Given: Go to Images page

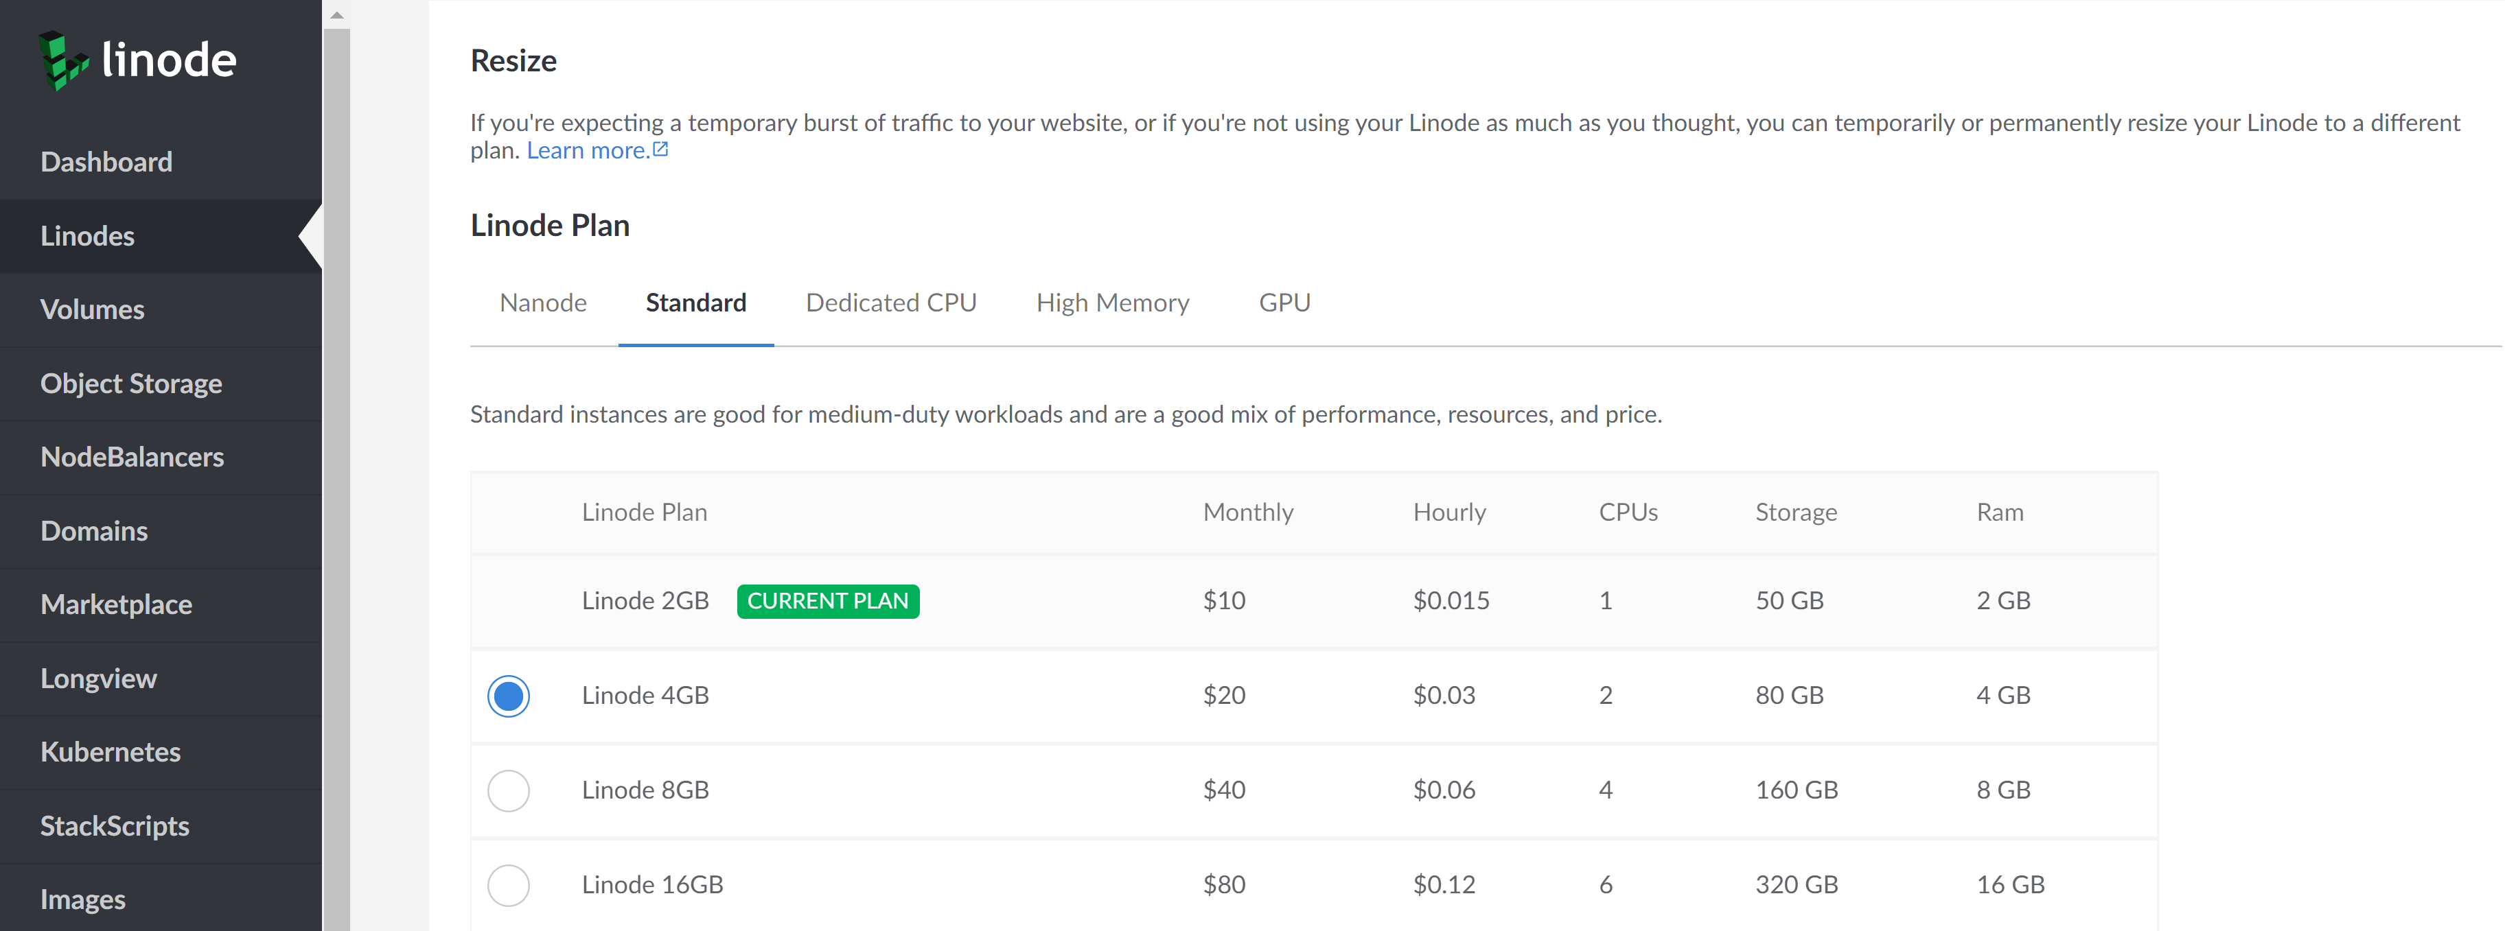Looking at the screenshot, I should [x=82, y=900].
